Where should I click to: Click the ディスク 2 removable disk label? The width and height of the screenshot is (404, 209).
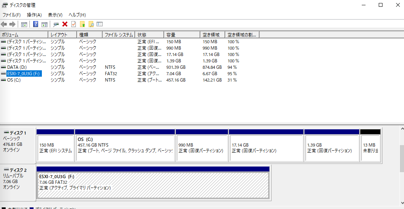click(x=18, y=183)
